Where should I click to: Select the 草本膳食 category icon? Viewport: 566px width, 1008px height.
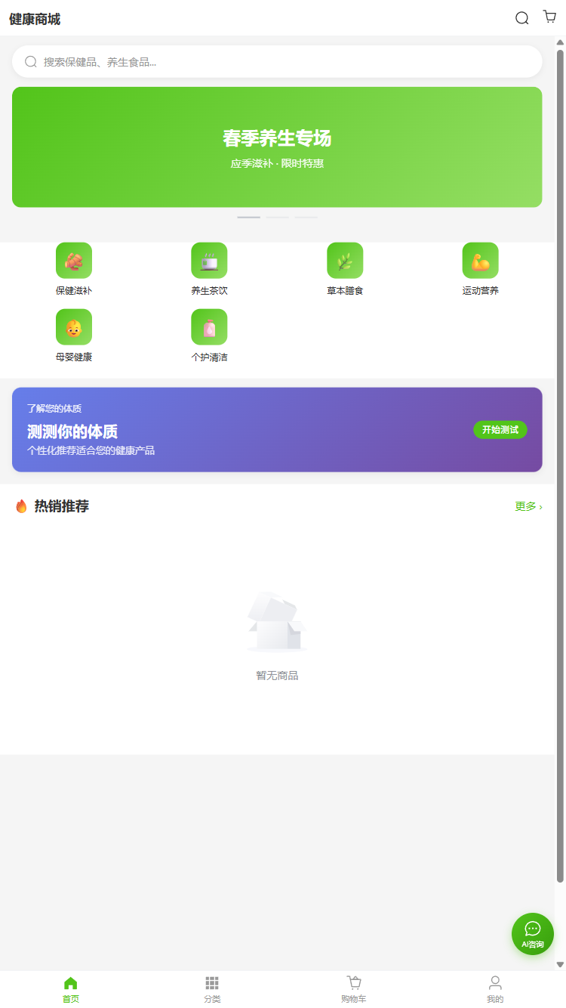point(345,261)
